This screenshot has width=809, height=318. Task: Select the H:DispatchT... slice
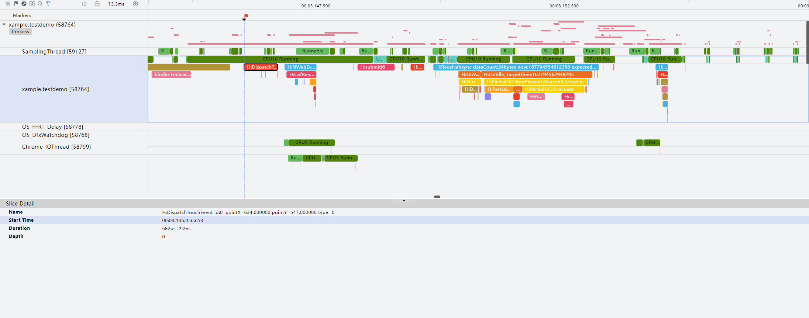261,67
